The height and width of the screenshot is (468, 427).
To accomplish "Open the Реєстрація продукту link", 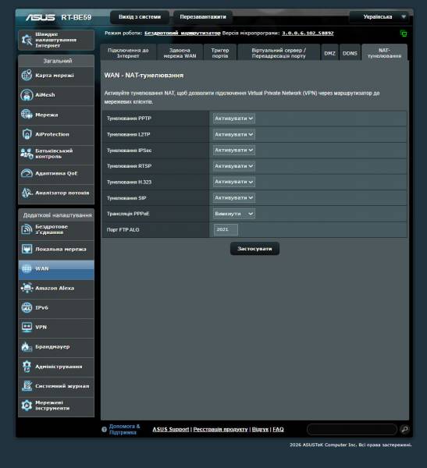I will pos(220,429).
